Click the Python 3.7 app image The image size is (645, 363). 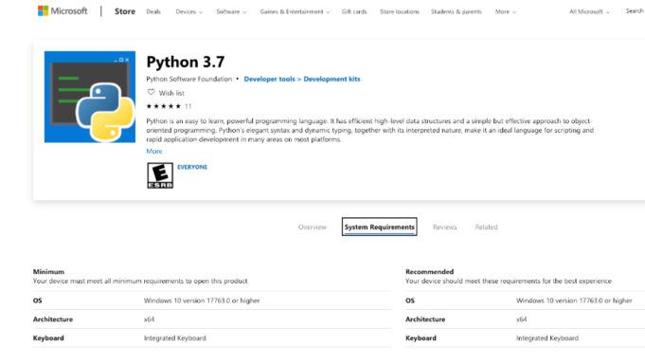pyautogui.click(x=90, y=97)
